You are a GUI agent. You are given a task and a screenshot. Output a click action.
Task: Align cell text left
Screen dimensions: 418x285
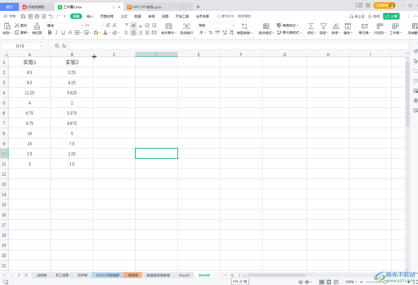[127, 32]
